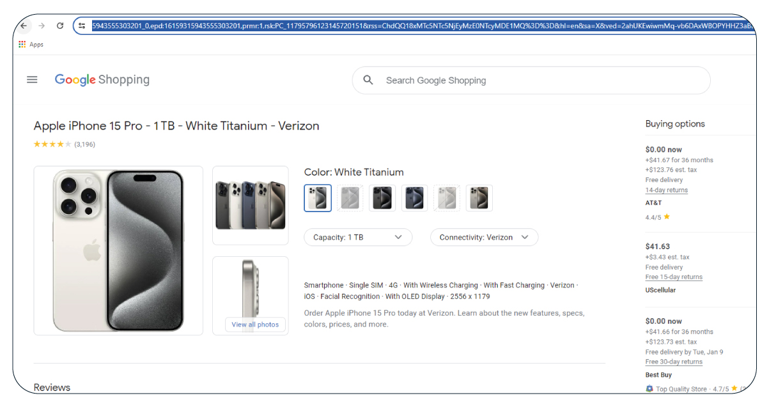This screenshot has width=769, height=407.
Task: Go back using browser back arrow
Action: pos(24,26)
